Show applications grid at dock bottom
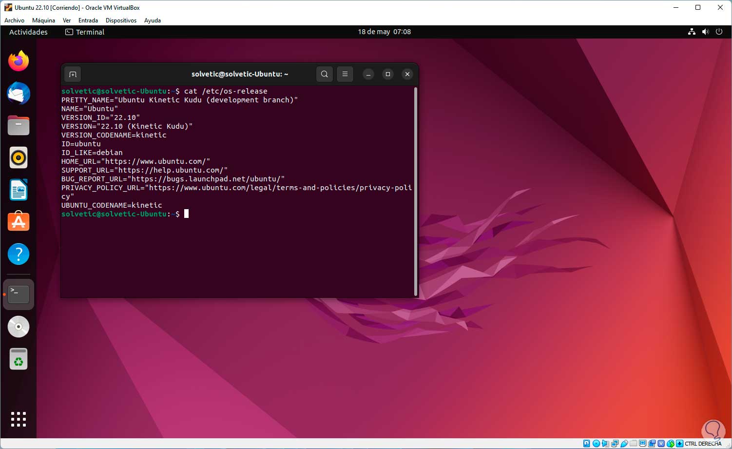732x449 pixels. pyautogui.click(x=19, y=419)
